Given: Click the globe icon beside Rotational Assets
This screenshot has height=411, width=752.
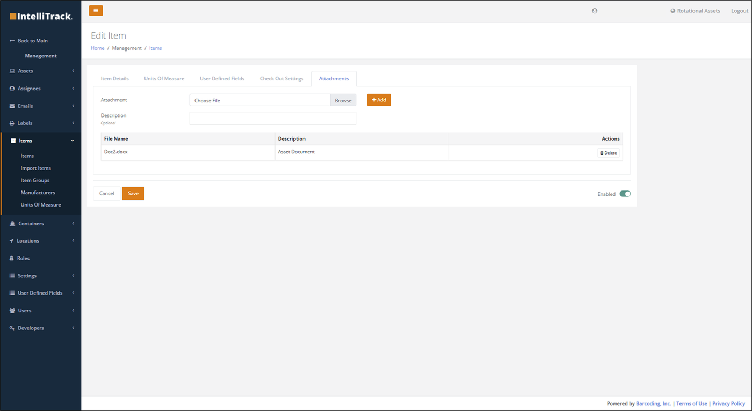Looking at the screenshot, I should (x=673, y=11).
